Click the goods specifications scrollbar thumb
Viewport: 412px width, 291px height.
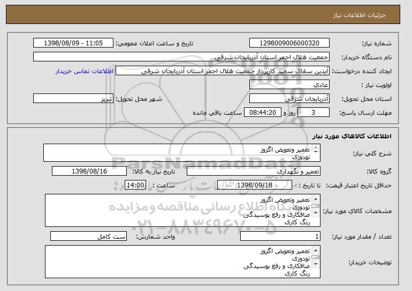(316, 206)
